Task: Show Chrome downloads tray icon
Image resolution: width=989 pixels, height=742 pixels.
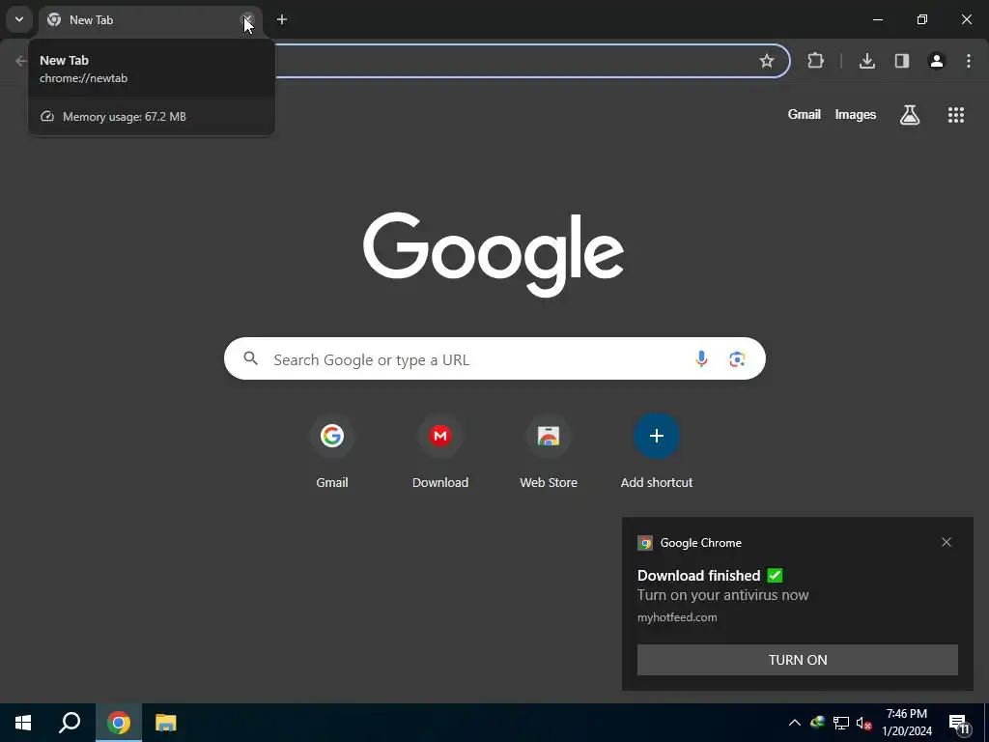Action: click(x=867, y=61)
